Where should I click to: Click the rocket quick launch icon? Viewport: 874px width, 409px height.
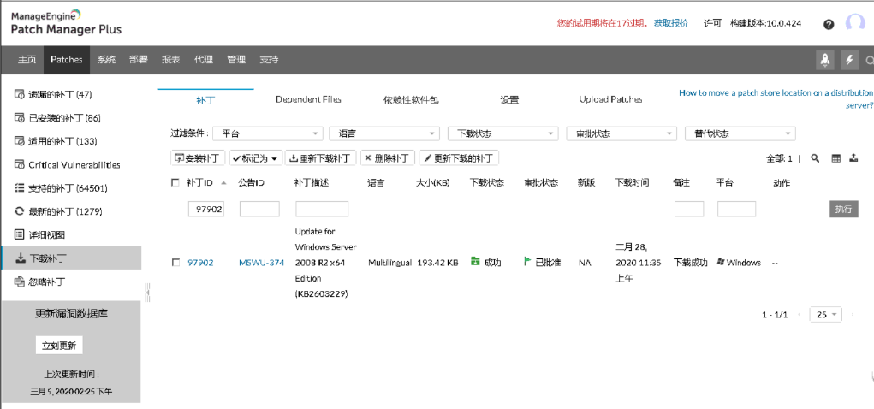click(x=825, y=60)
